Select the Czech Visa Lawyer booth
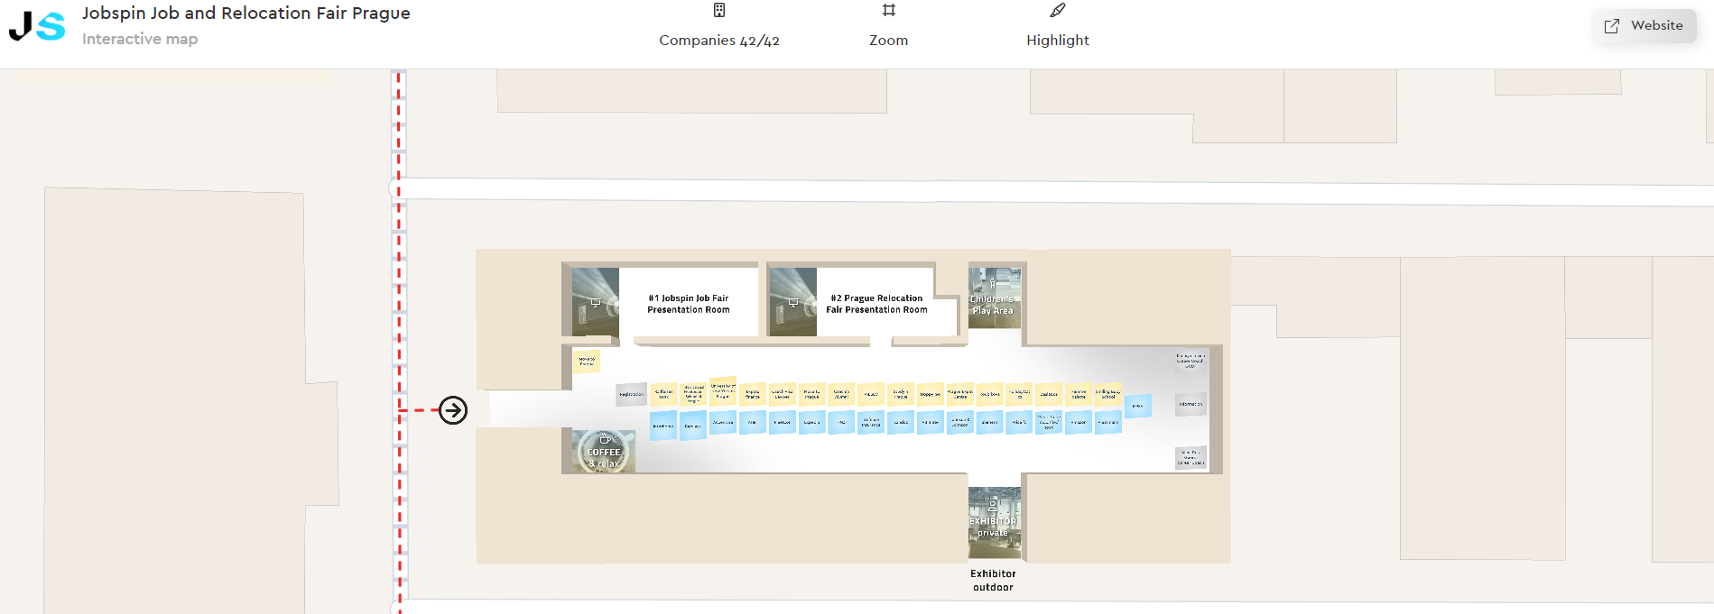The image size is (1714, 614). coord(783,394)
